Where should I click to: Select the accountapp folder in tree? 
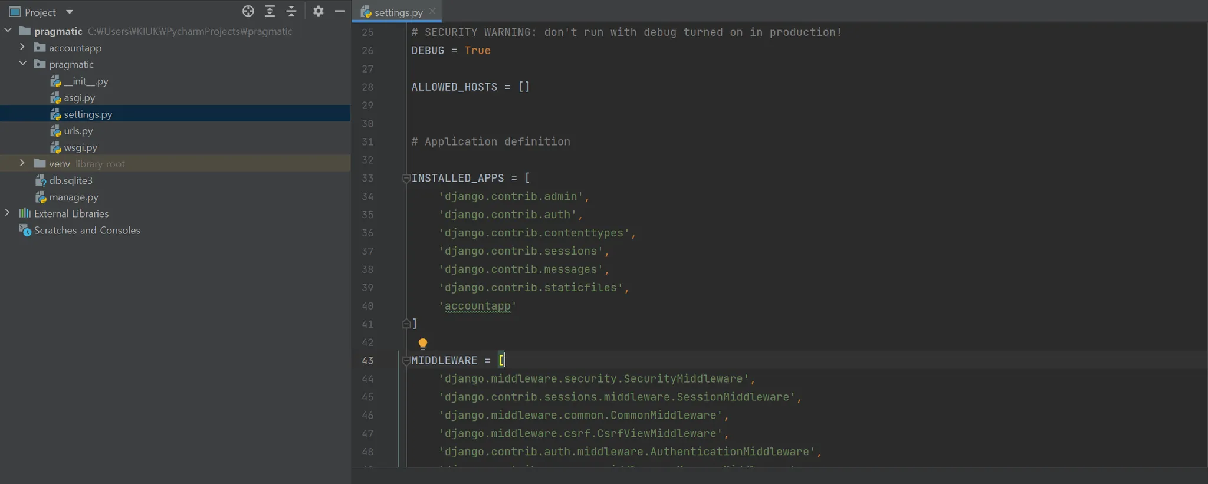(x=75, y=48)
